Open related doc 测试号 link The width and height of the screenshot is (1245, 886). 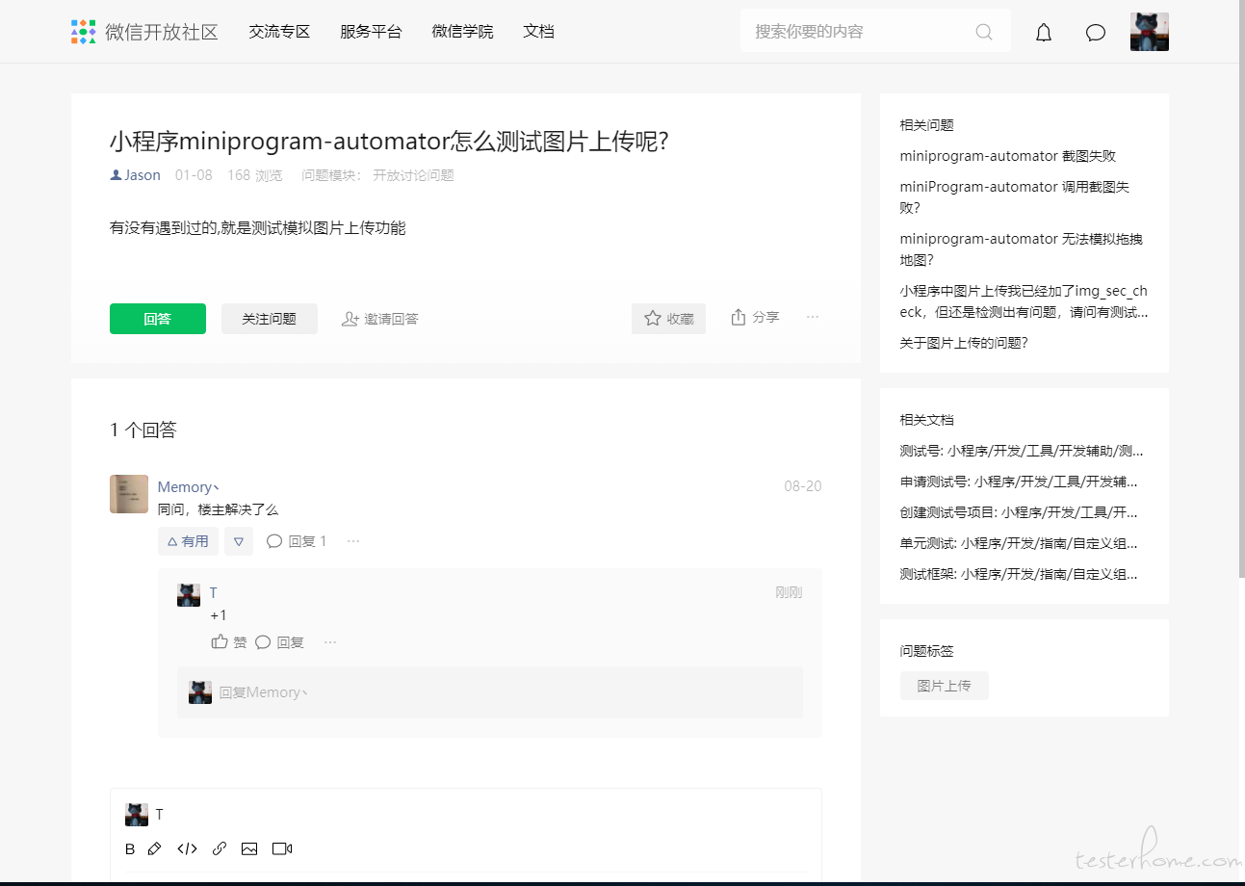pos(1023,451)
